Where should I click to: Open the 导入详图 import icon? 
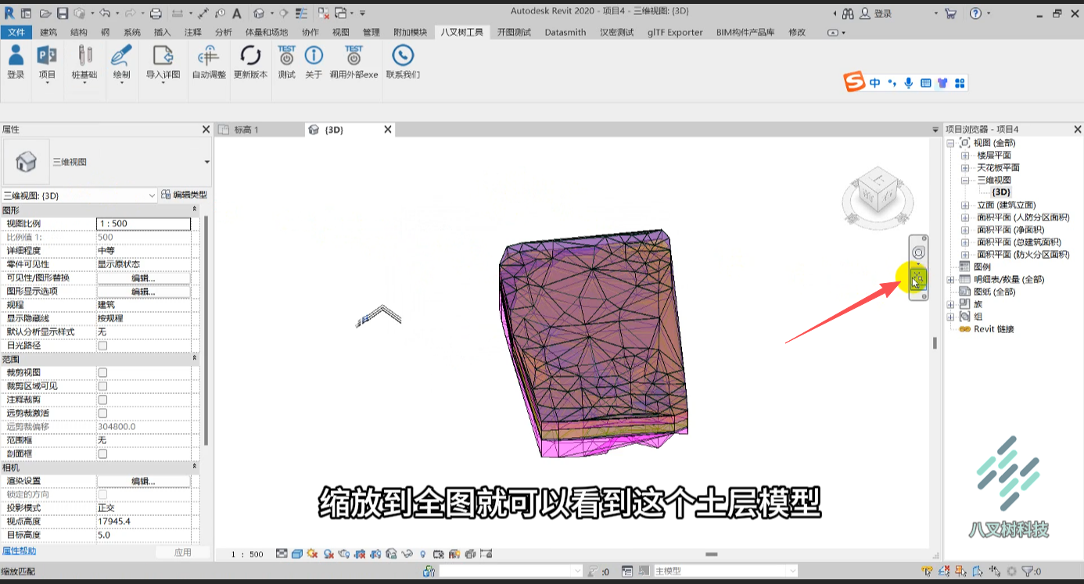click(x=163, y=55)
